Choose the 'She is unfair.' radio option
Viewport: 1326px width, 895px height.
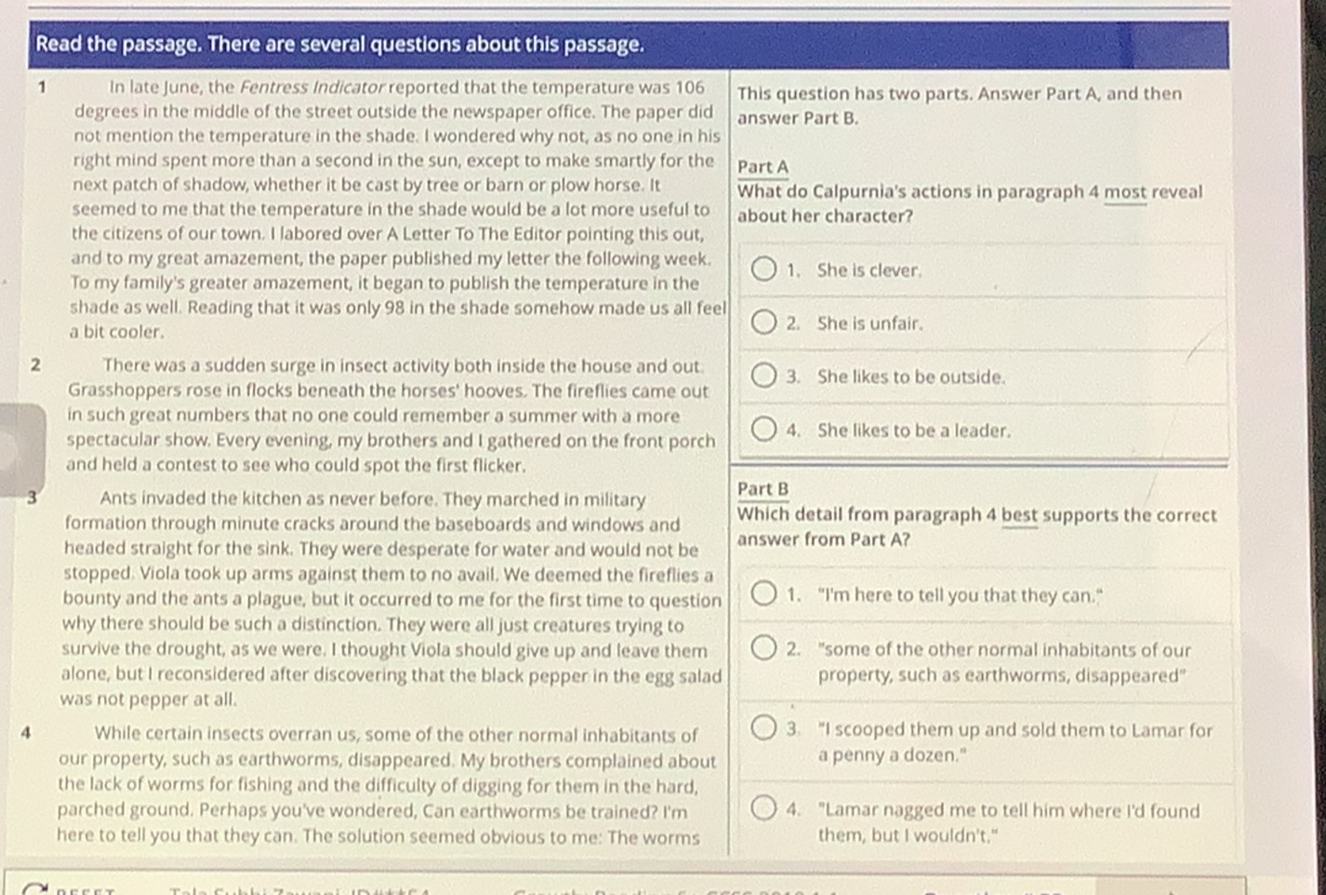[x=763, y=322]
